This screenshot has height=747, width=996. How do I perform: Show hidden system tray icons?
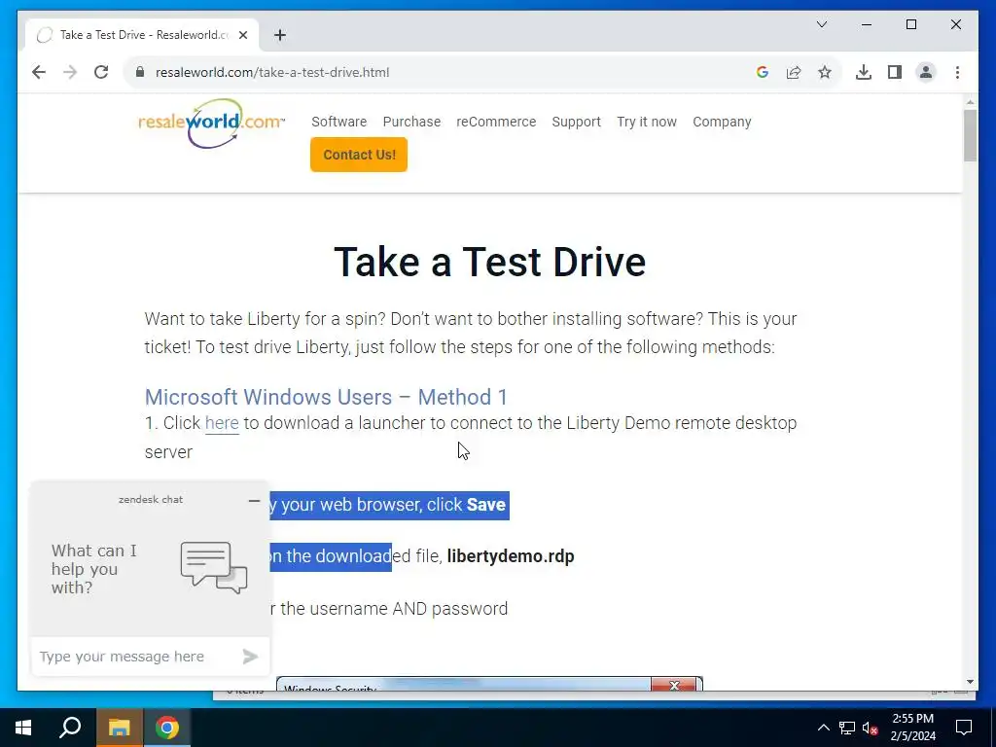coord(823,728)
